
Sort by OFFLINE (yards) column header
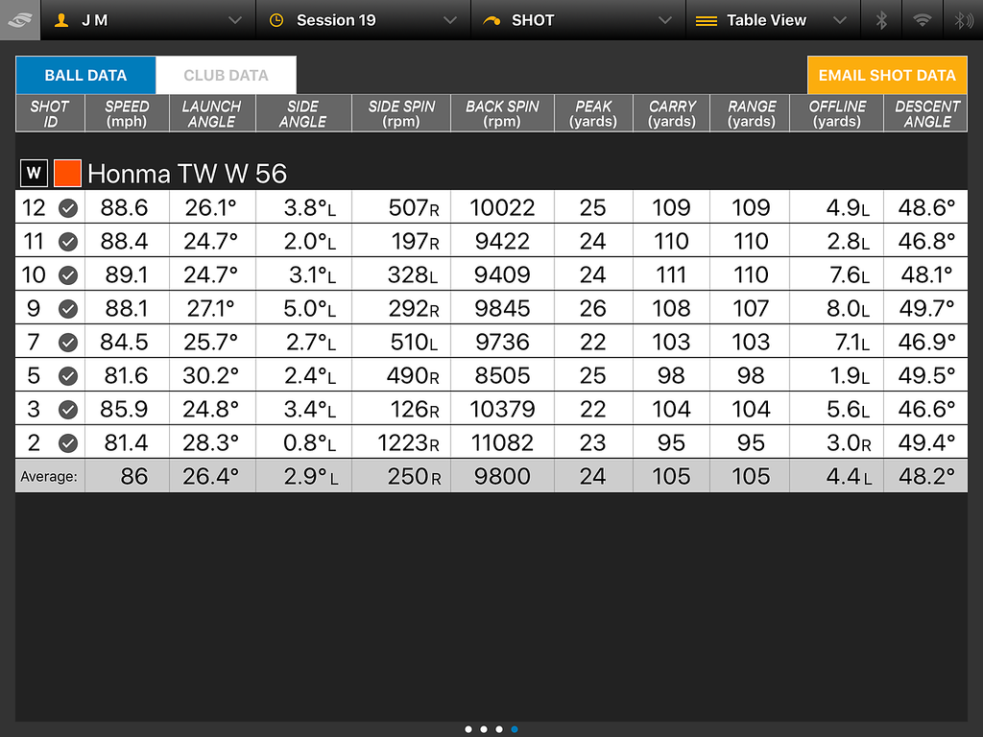(836, 113)
